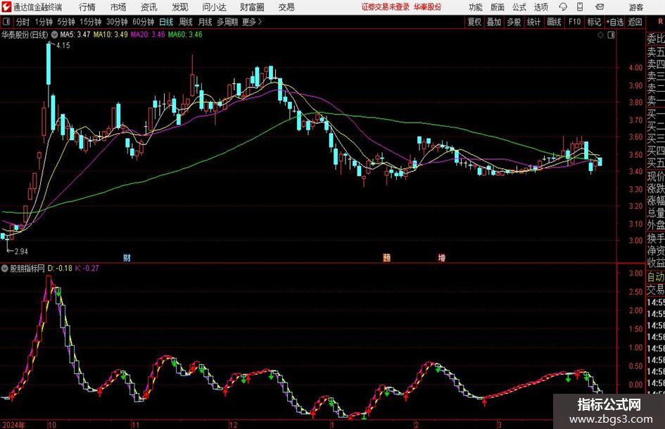This screenshot has height=429, width=665.
Task: Click the MA10: 3.49 value
Action: tap(110, 35)
